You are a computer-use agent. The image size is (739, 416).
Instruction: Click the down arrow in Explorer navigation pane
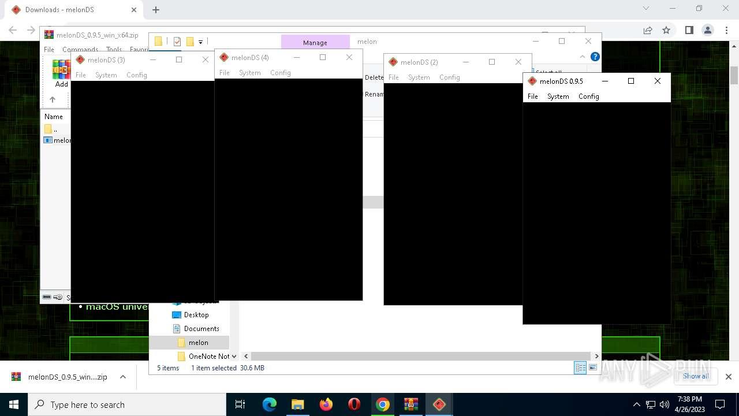coord(234,356)
